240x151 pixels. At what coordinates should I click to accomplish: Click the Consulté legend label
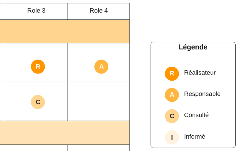(x=196, y=115)
